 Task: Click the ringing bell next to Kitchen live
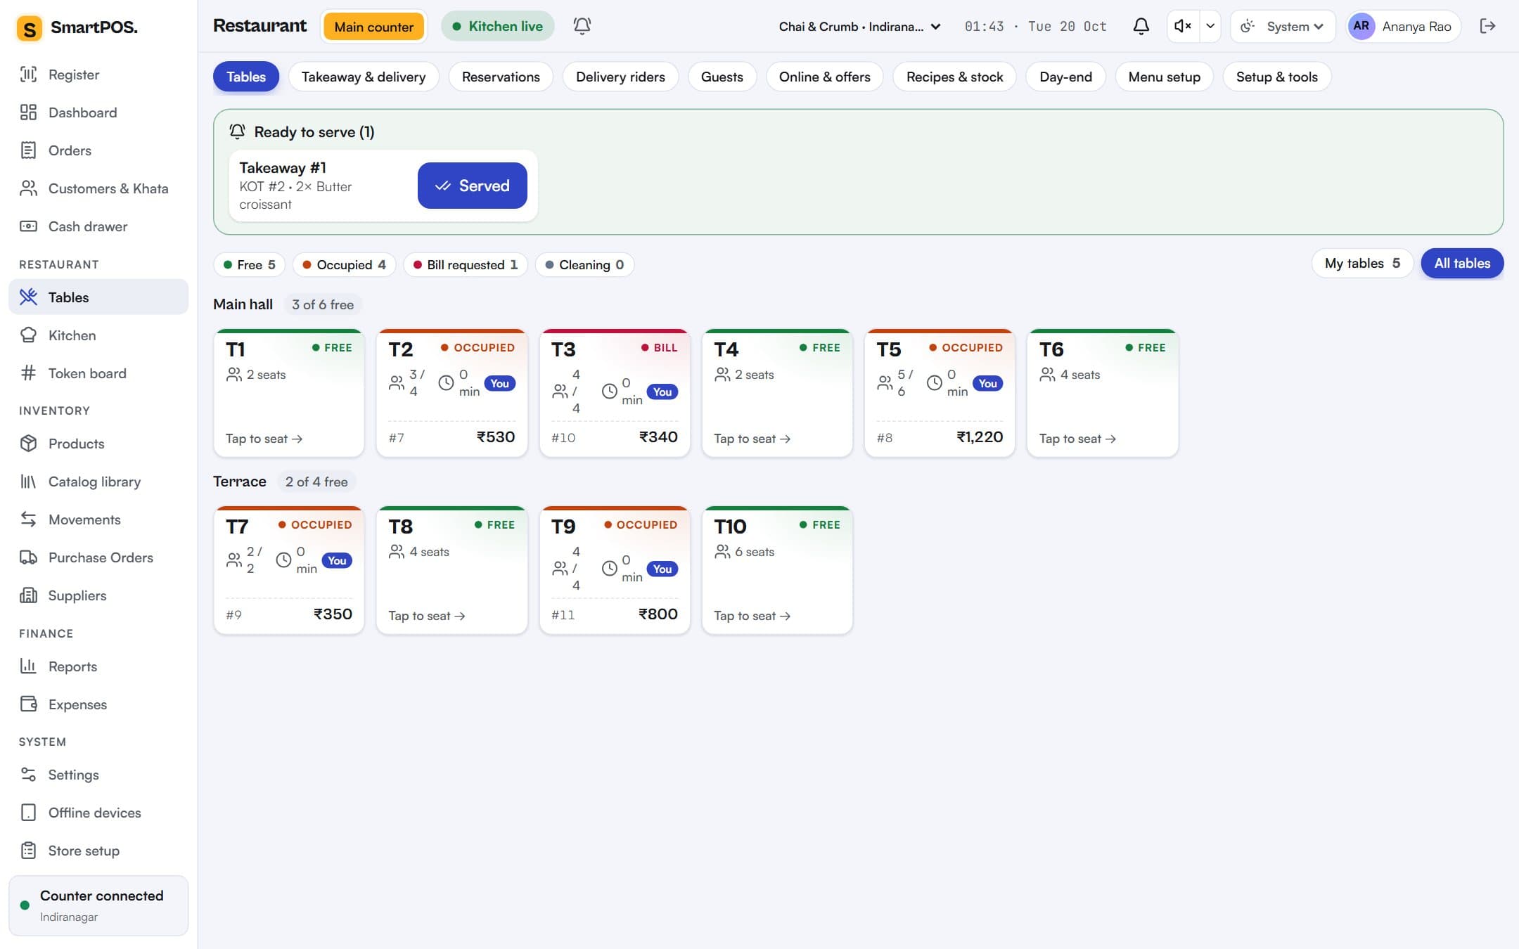pos(582,26)
